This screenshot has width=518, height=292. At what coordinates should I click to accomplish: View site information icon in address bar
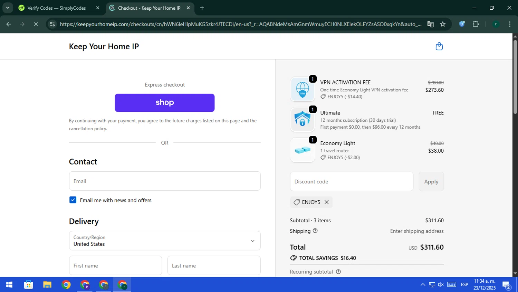[52, 24]
